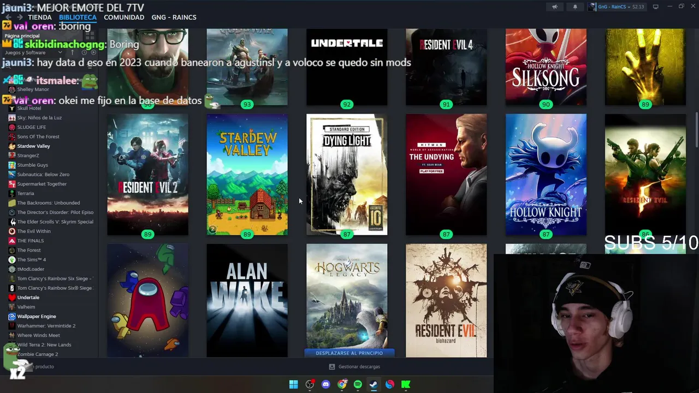699x393 pixels.
Task: Open the GNG - RAINCS profile tab
Action: (x=174, y=17)
